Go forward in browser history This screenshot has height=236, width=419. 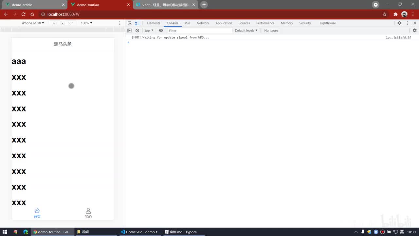tap(15, 14)
